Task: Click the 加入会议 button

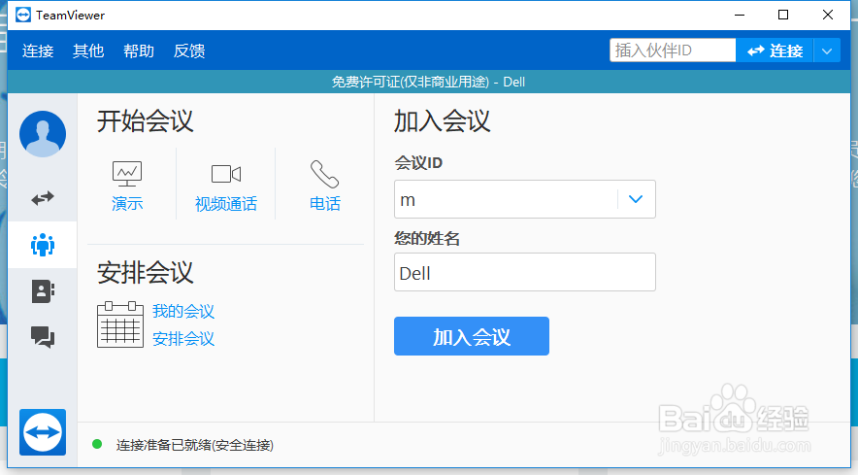Action: (x=472, y=336)
